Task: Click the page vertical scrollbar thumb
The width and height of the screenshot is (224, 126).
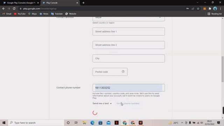Action: (223, 69)
